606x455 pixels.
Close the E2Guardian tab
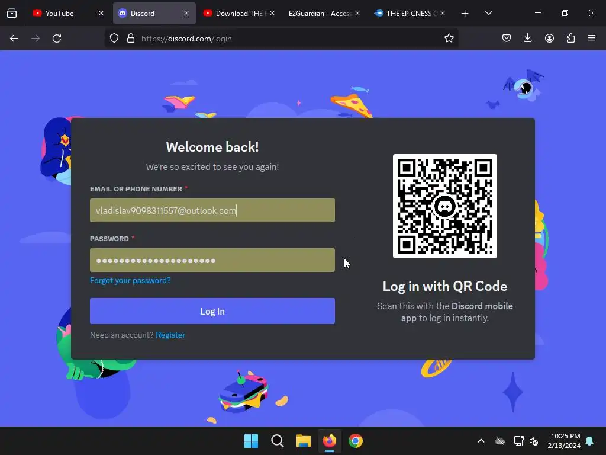pyautogui.click(x=357, y=13)
